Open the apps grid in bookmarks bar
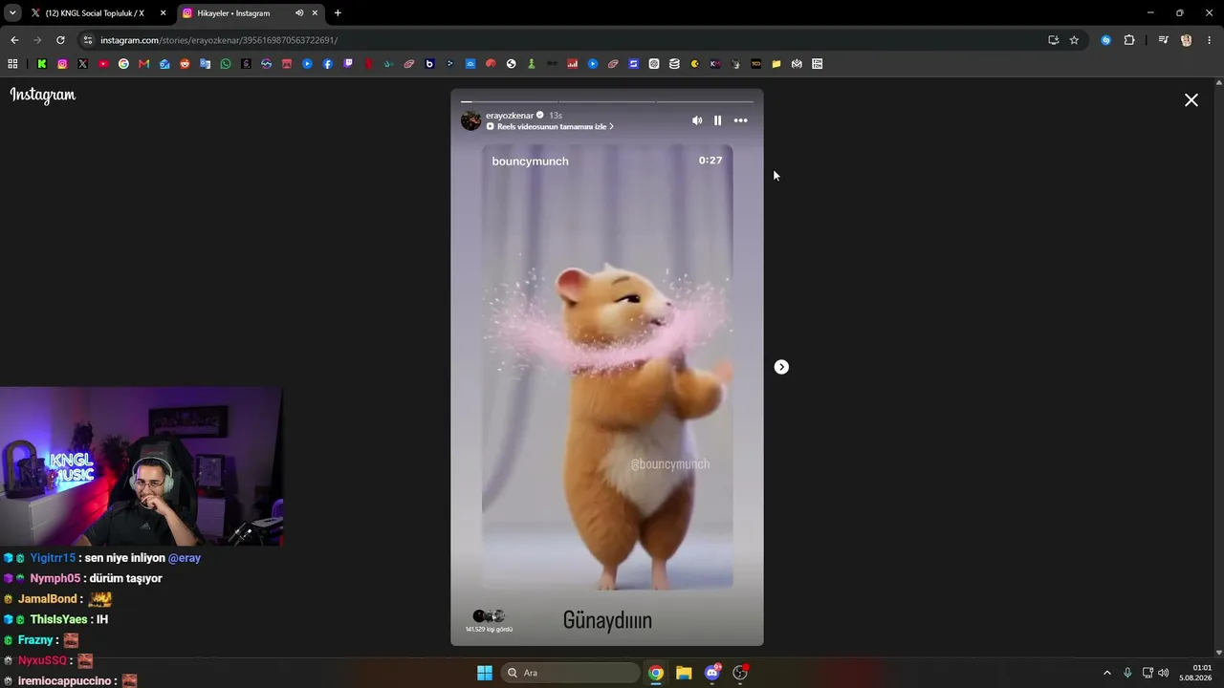1224x688 pixels. (12, 64)
